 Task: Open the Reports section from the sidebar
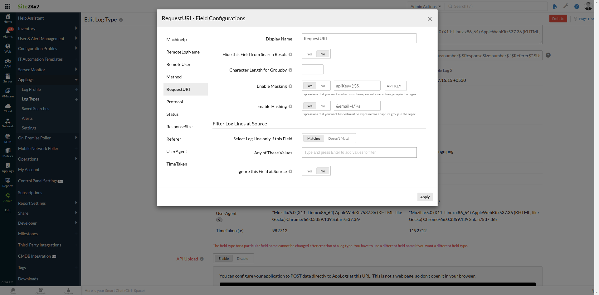click(x=7, y=183)
